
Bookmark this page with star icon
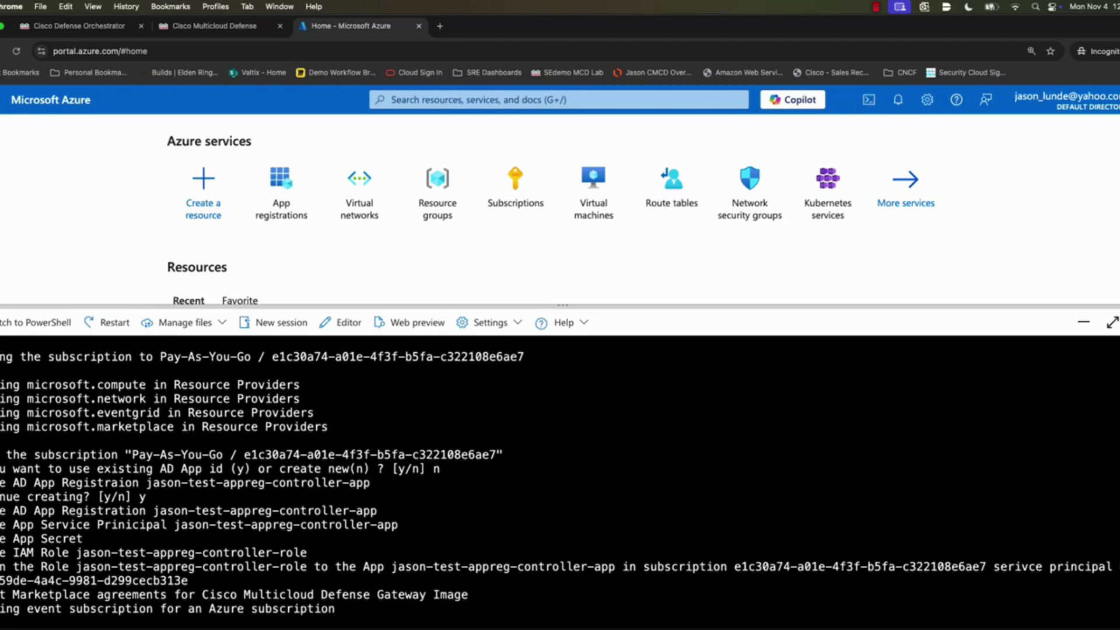1051,51
